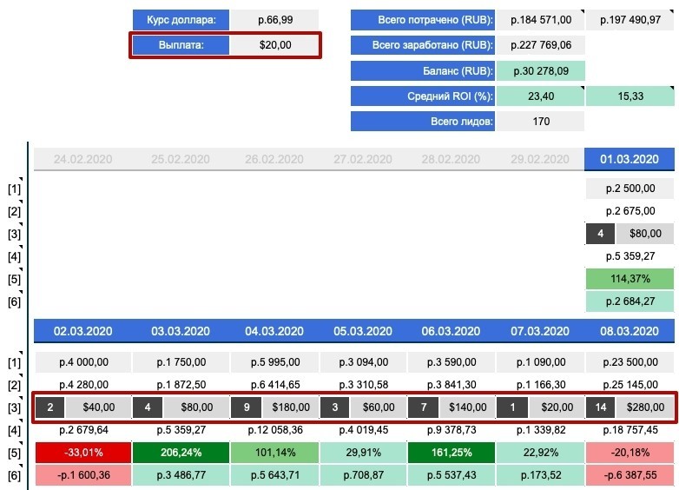Click the revenue cell p.18 757,45

[x=630, y=430]
